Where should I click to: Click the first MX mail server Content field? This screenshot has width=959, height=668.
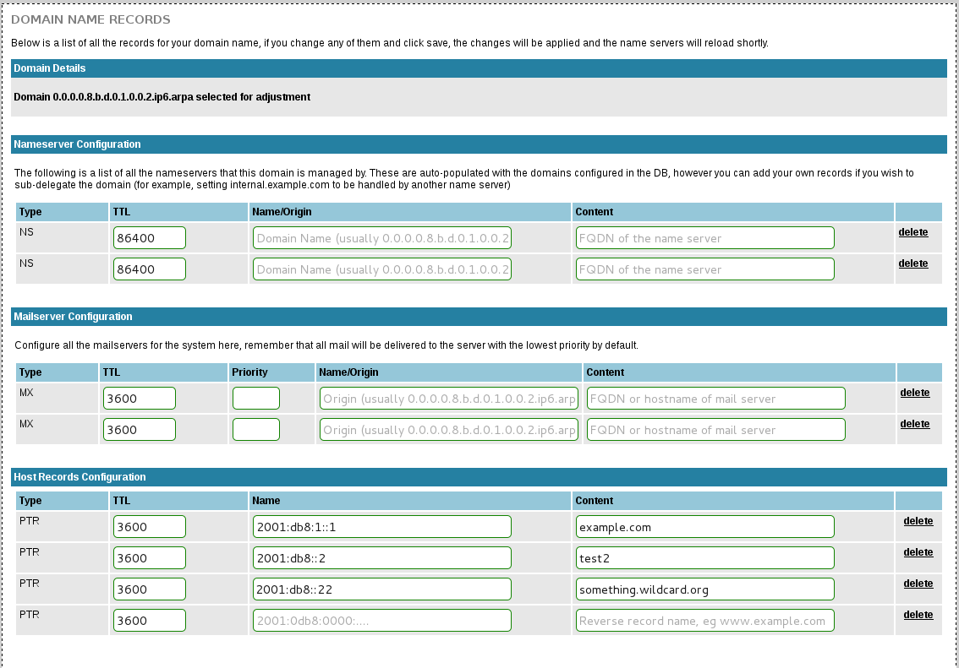tap(715, 398)
